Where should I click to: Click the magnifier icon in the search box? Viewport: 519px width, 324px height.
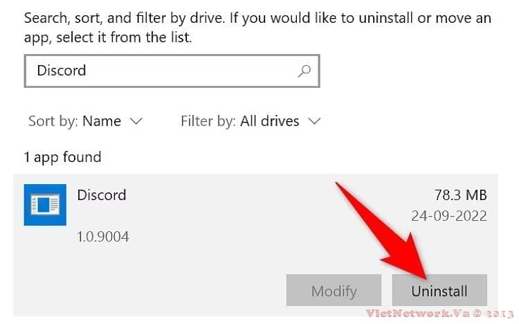[304, 71]
